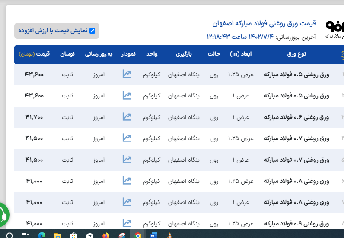This screenshot has height=238, width=344.
Task: Open chart for 0.5 sheet, width 1.25 row
Action: coord(127,74)
